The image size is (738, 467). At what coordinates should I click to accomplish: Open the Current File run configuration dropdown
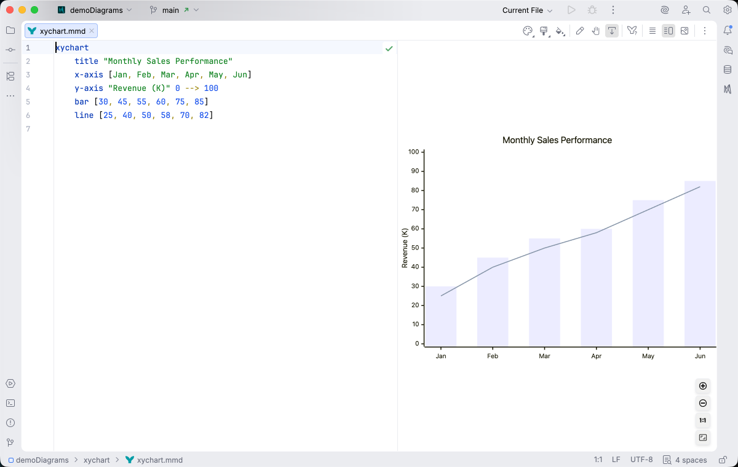527,10
